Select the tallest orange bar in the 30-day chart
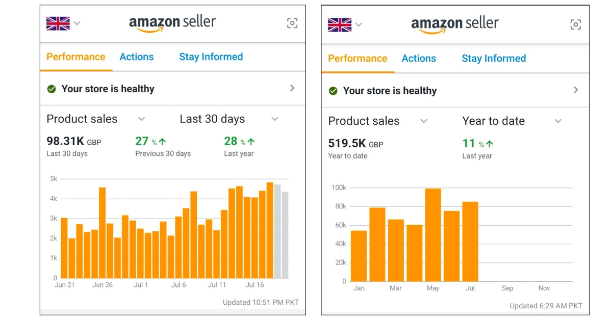Image resolution: width=612 pixels, height=320 pixels. [x=270, y=230]
